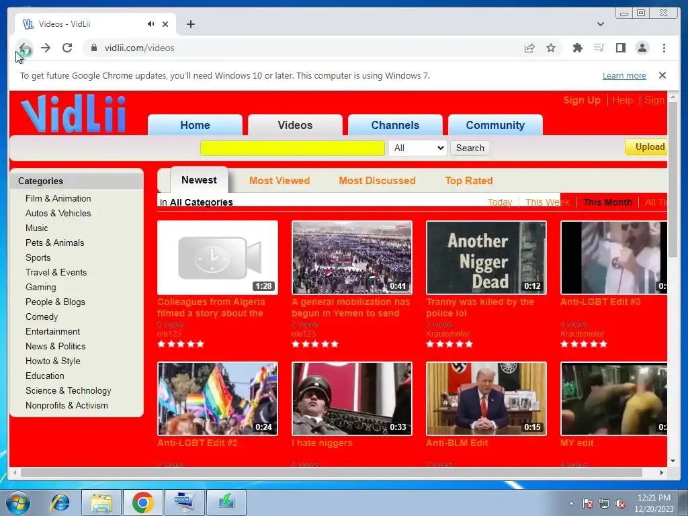Focus the yellow search input field
Image resolution: width=688 pixels, height=516 pixels.
pos(292,148)
